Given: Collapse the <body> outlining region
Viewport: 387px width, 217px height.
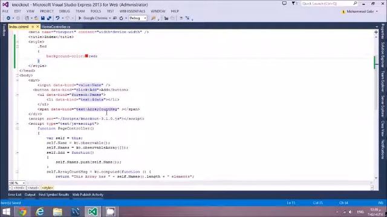Looking at the screenshot, I should (18, 75).
